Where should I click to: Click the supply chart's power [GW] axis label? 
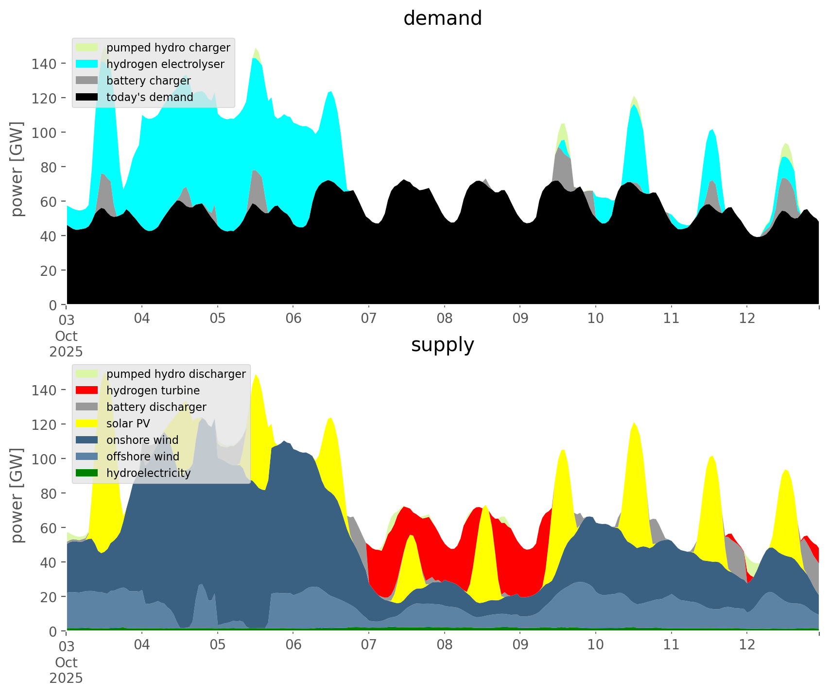coord(17,495)
